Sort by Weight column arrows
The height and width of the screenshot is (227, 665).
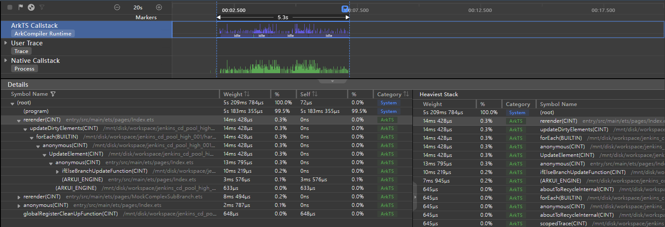247,94
